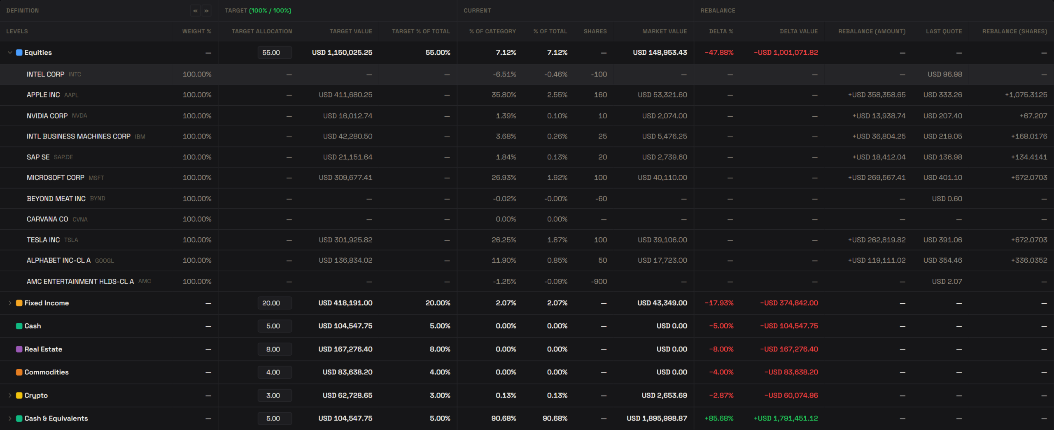Click Cash & Equivalents delta +USD 1,791,451.12

[x=786, y=418]
